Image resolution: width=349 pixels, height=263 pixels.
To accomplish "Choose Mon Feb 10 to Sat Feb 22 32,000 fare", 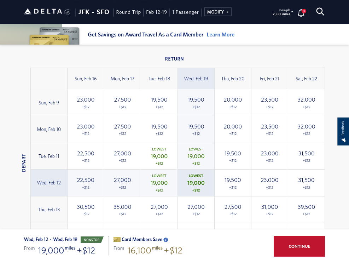I will pos(306,129).
